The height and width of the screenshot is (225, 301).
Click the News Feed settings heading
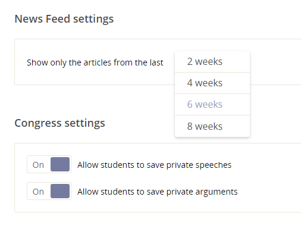[x=64, y=19]
